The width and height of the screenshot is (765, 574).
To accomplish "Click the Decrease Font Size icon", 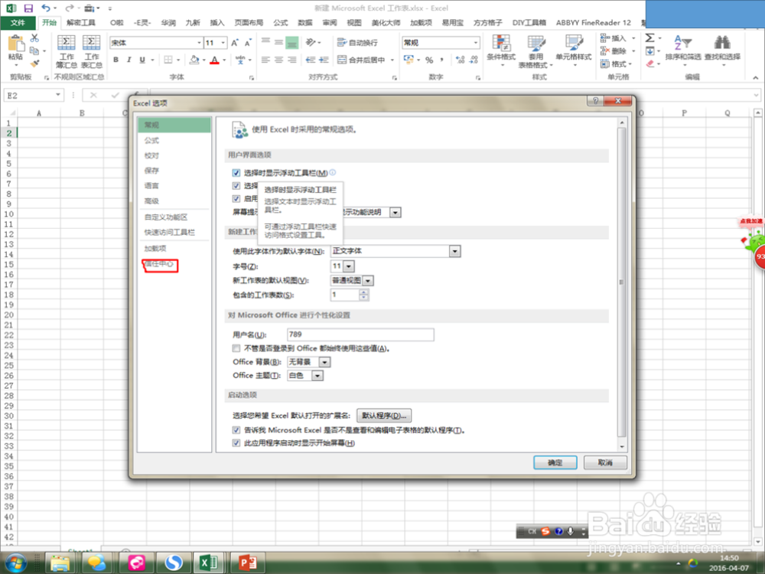I will click(248, 43).
